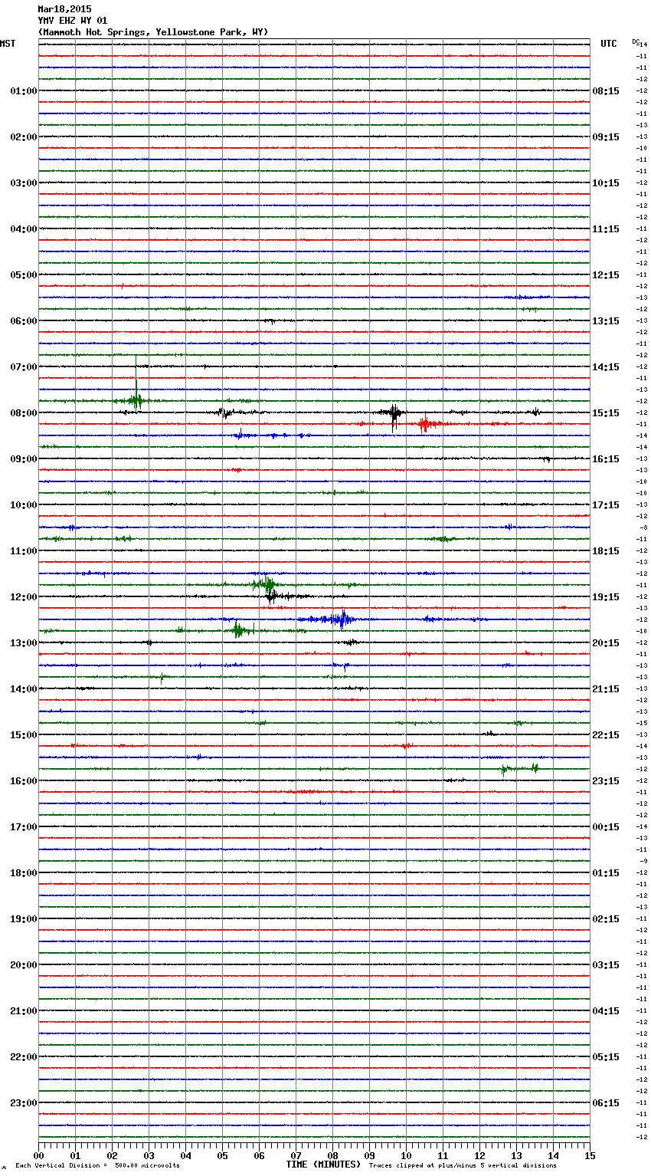Click the MST time label '13:00'
Screen dimensions: 651x1176
pos(24,643)
